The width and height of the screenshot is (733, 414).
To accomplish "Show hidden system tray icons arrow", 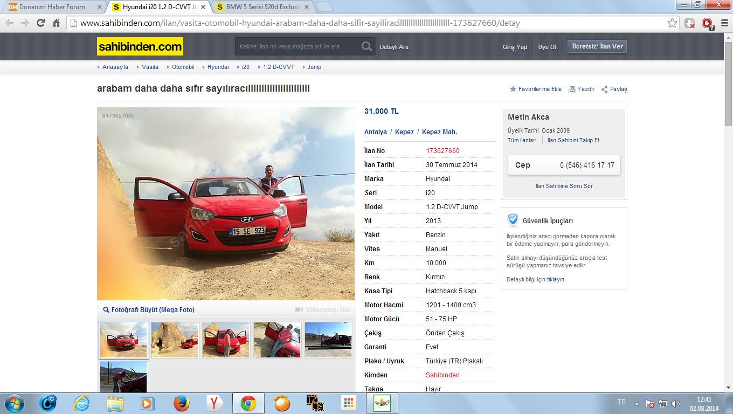I will (x=637, y=403).
